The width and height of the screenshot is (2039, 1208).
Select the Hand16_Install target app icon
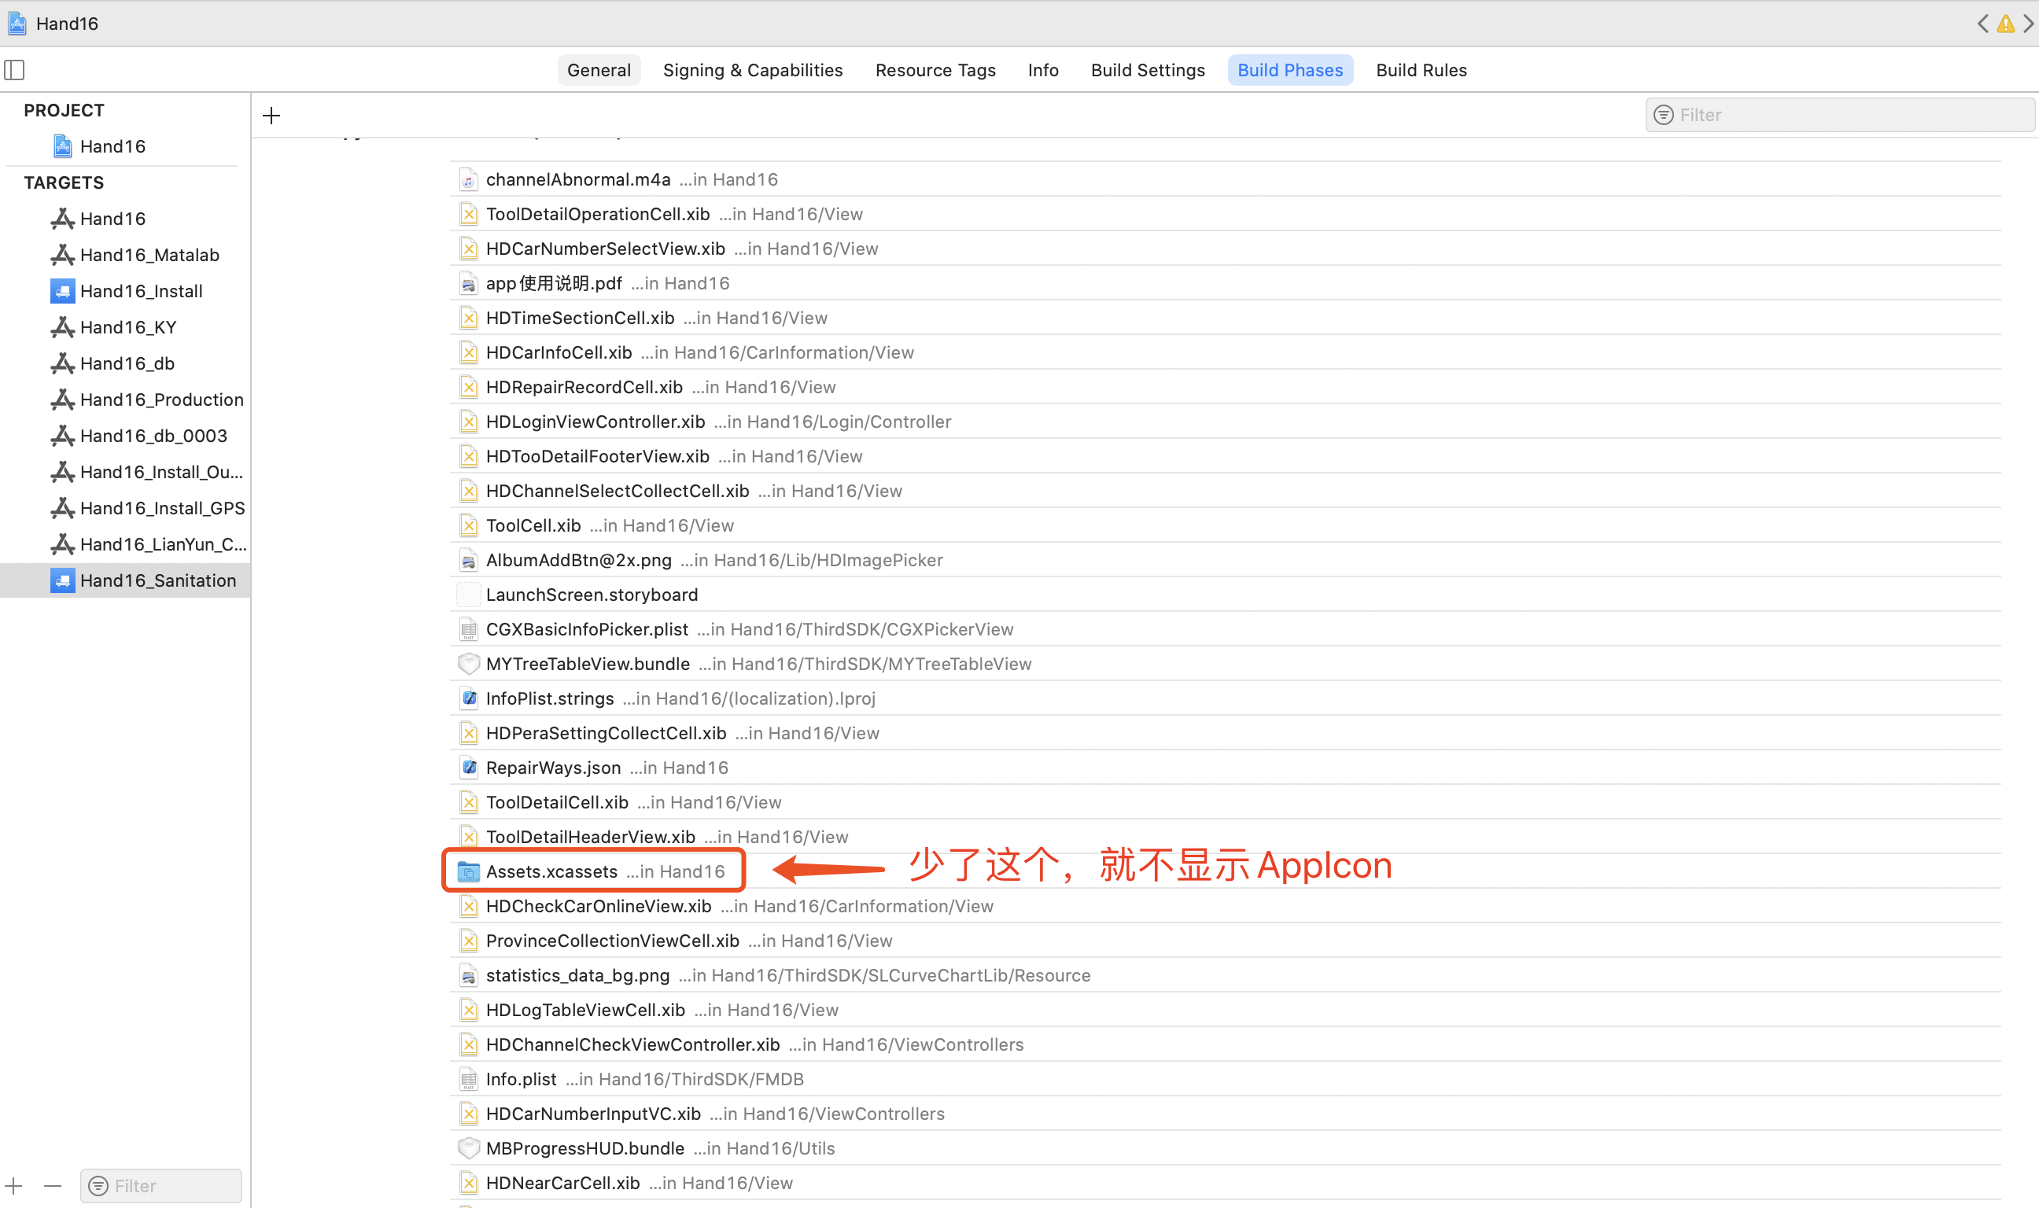[x=63, y=291]
